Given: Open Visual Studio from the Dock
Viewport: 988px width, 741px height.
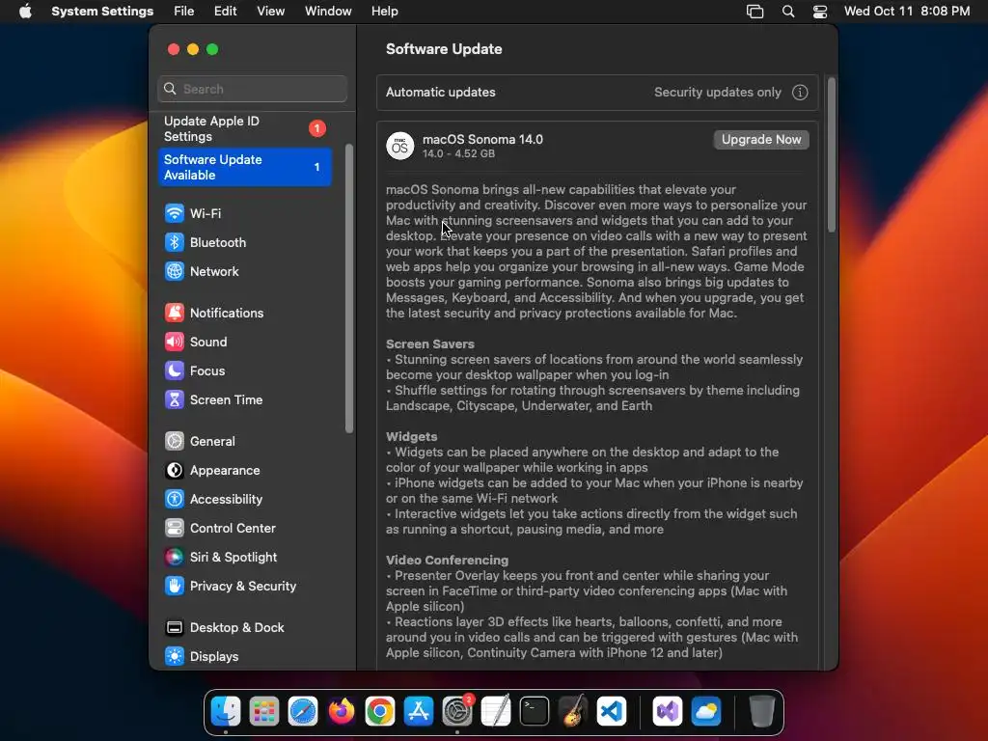Looking at the screenshot, I should coord(668,712).
